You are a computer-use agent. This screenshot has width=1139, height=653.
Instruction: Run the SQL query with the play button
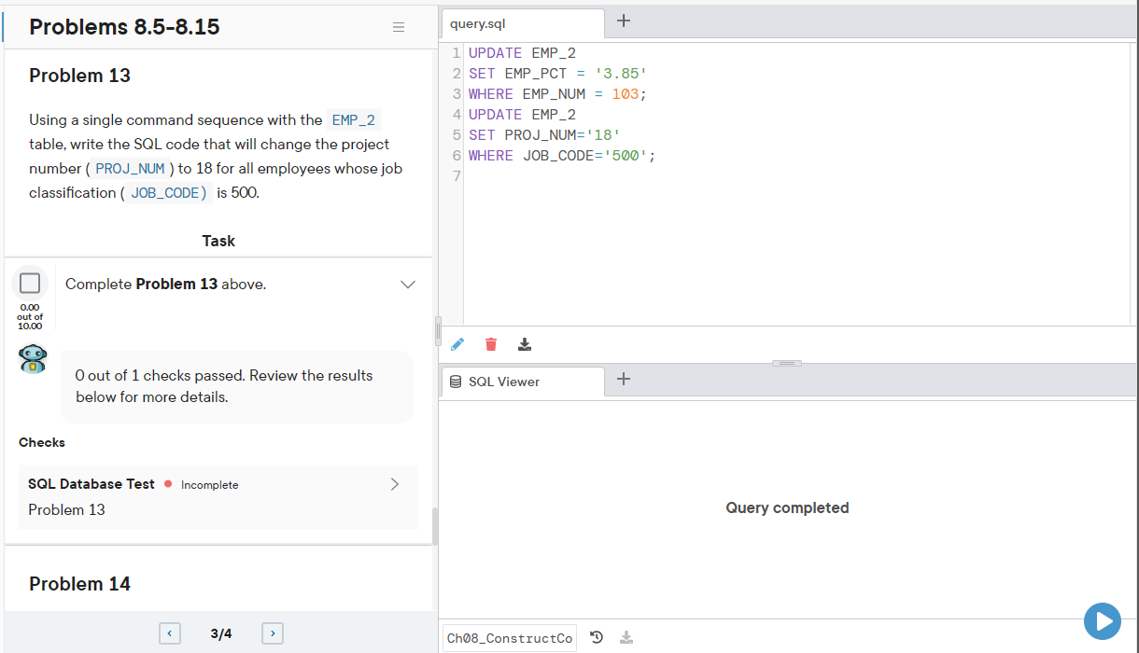pos(1102,621)
